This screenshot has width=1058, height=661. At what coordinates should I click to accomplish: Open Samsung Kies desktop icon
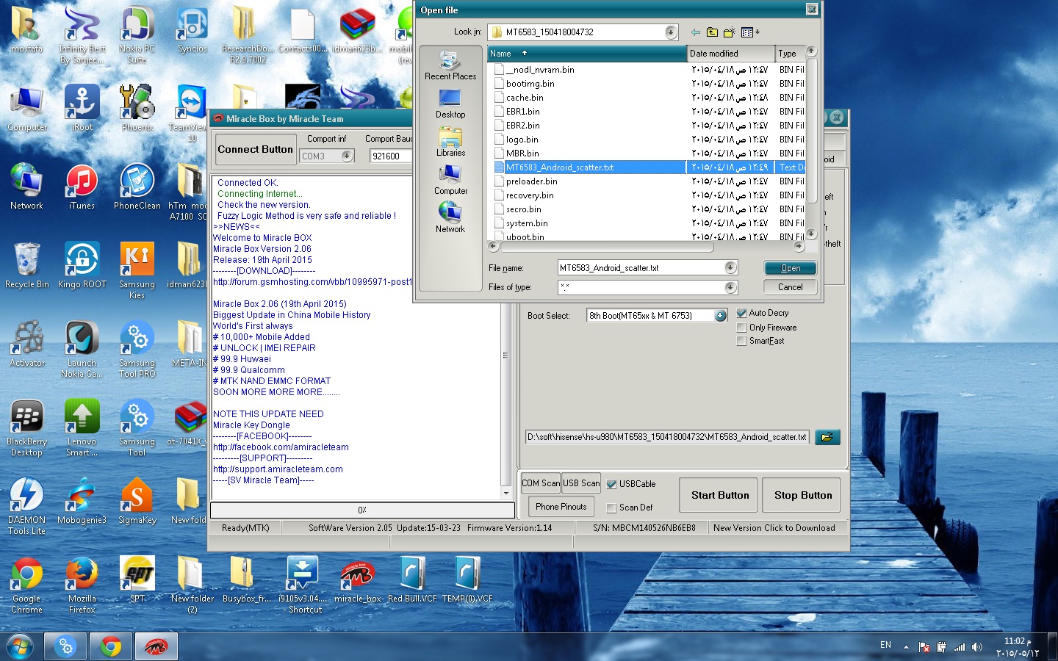[137, 270]
